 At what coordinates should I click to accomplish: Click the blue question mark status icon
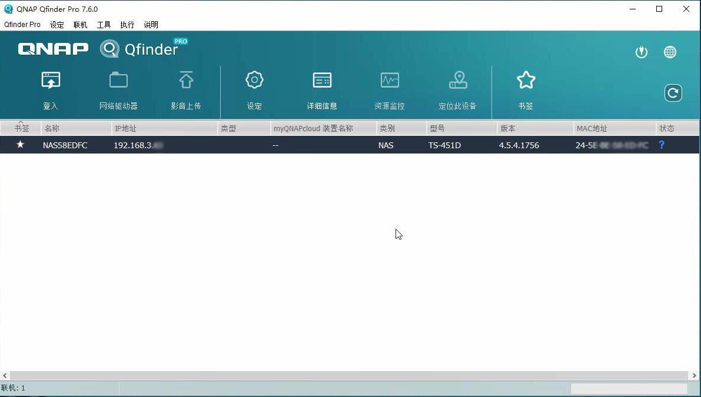[x=662, y=145]
